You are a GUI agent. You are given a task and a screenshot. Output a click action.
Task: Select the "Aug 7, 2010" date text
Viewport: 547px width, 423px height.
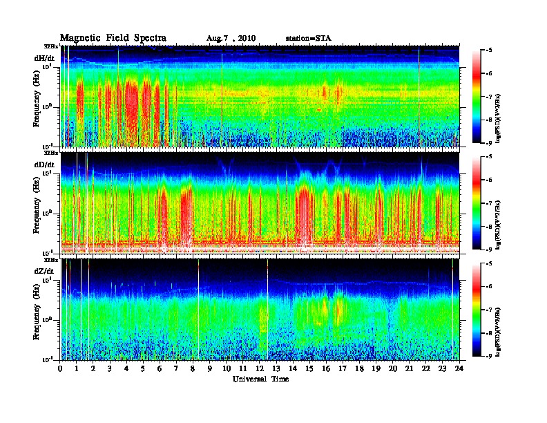point(231,39)
